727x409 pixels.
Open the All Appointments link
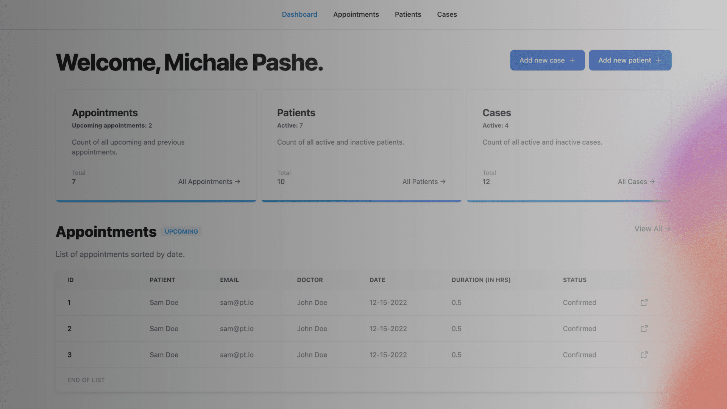[x=205, y=182]
